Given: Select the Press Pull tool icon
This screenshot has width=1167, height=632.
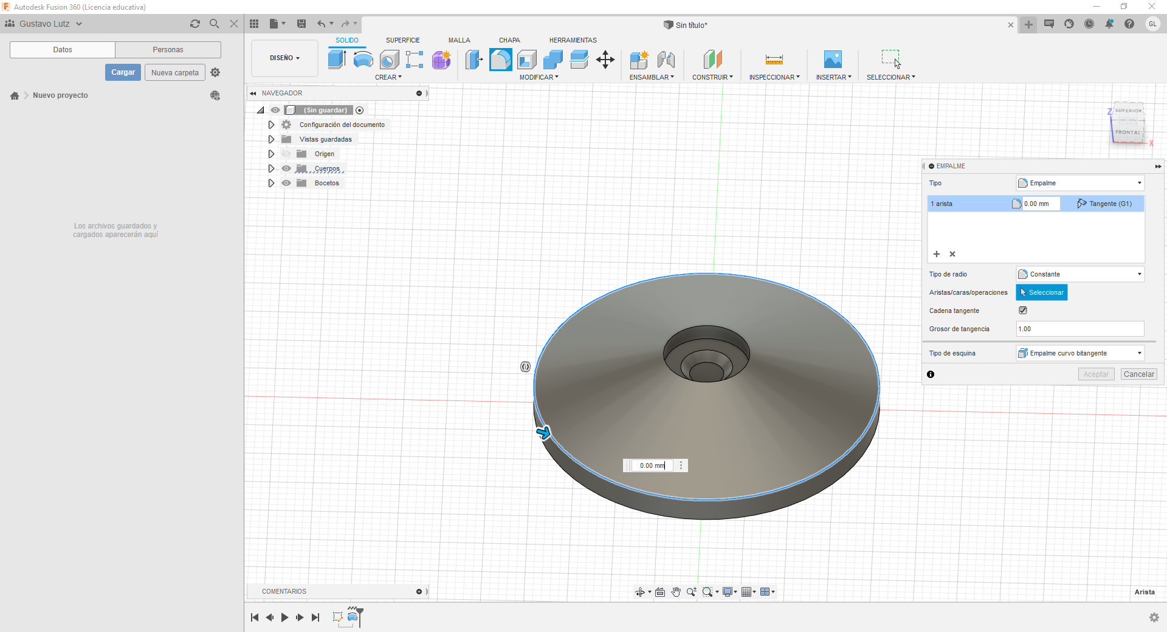Looking at the screenshot, I should click(474, 60).
